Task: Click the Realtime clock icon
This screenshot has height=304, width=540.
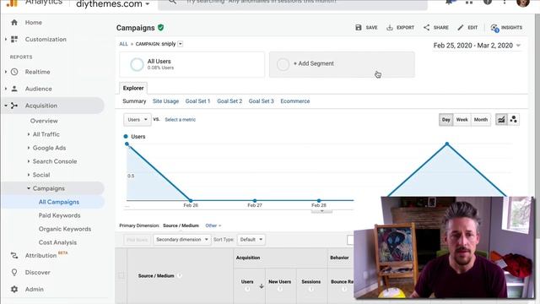Action: coord(14,72)
